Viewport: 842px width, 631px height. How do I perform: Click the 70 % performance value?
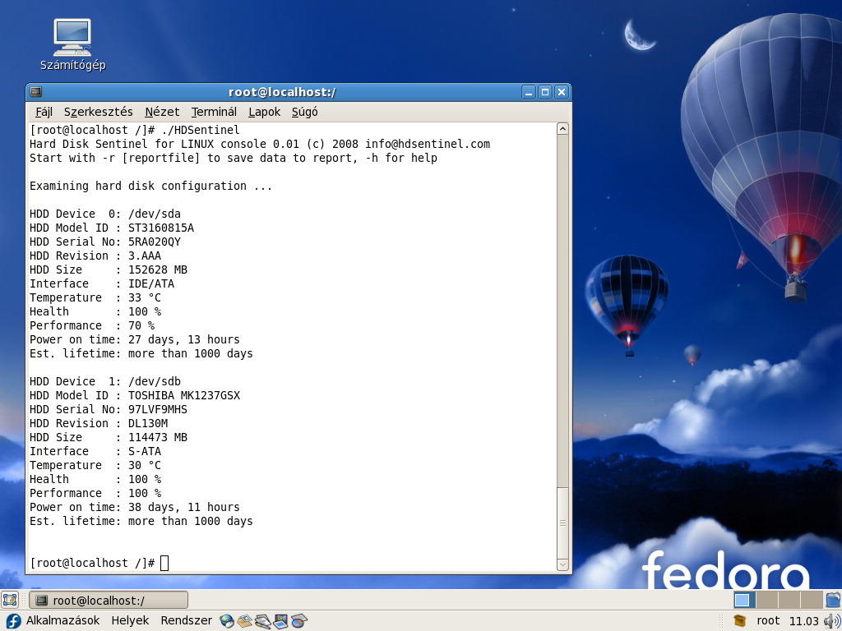[x=141, y=325]
